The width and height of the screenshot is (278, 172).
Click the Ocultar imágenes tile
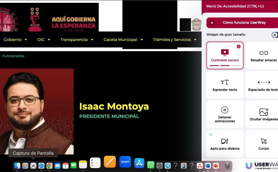pyautogui.click(x=262, y=114)
